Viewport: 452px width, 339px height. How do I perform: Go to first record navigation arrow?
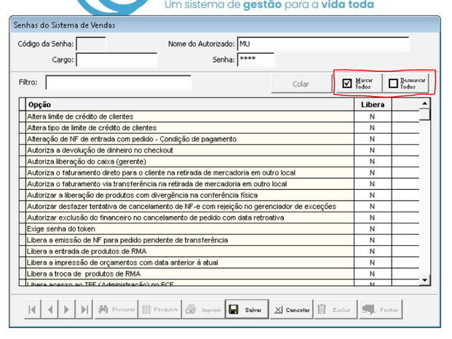(x=33, y=310)
